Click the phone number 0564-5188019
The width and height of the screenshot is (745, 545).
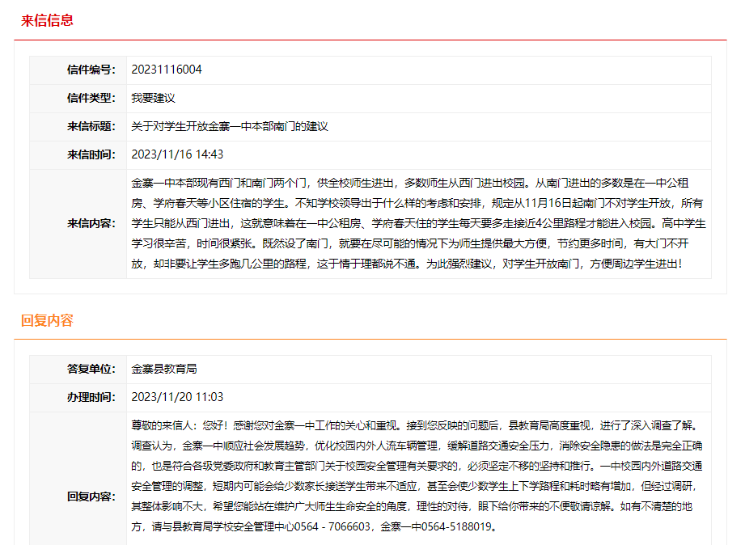[x=456, y=527]
